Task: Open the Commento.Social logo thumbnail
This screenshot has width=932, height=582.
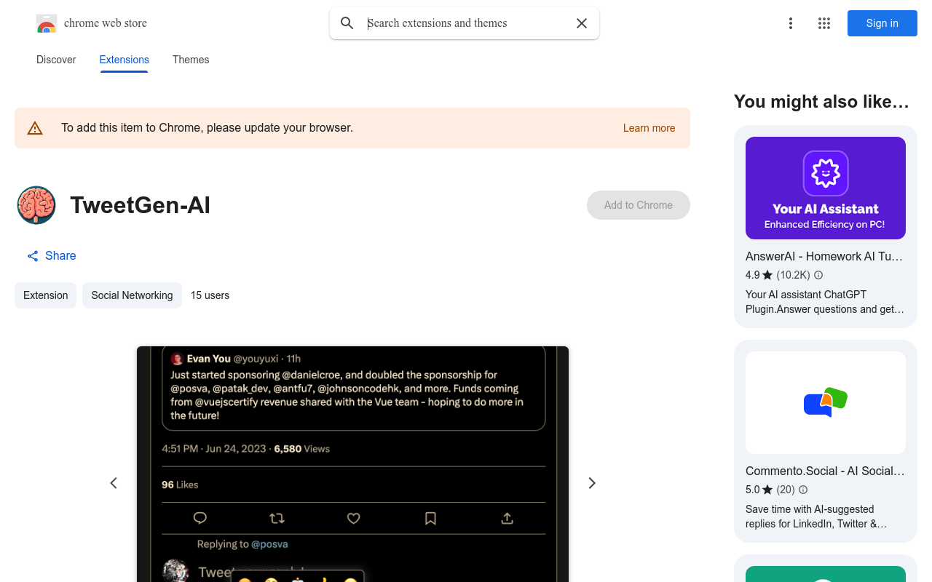Action: [826, 402]
